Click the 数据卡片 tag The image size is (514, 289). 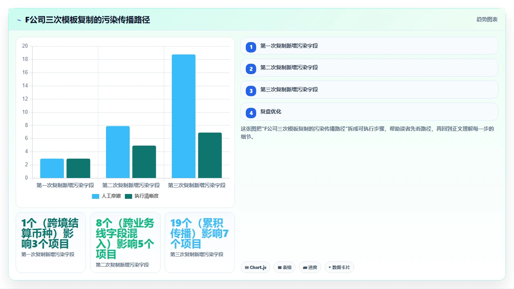(x=339, y=267)
